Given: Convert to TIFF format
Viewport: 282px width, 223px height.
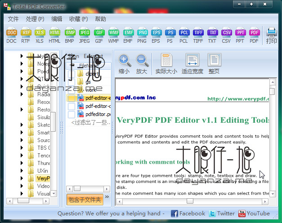Looking at the screenshot, I should point(198,36).
